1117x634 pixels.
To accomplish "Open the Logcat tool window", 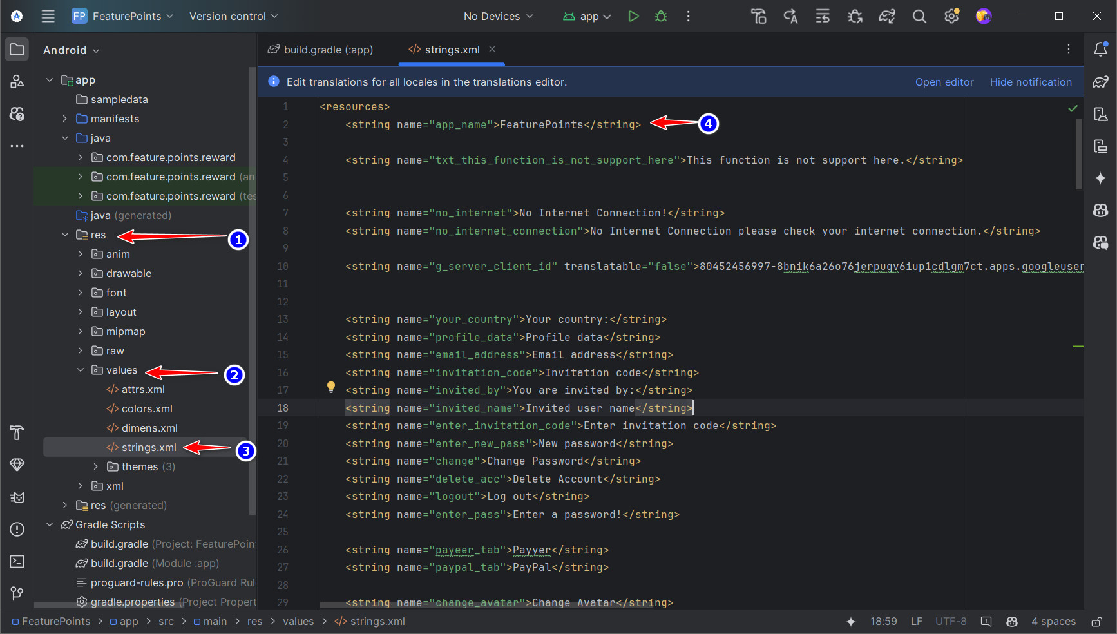I will tap(17, 497).
